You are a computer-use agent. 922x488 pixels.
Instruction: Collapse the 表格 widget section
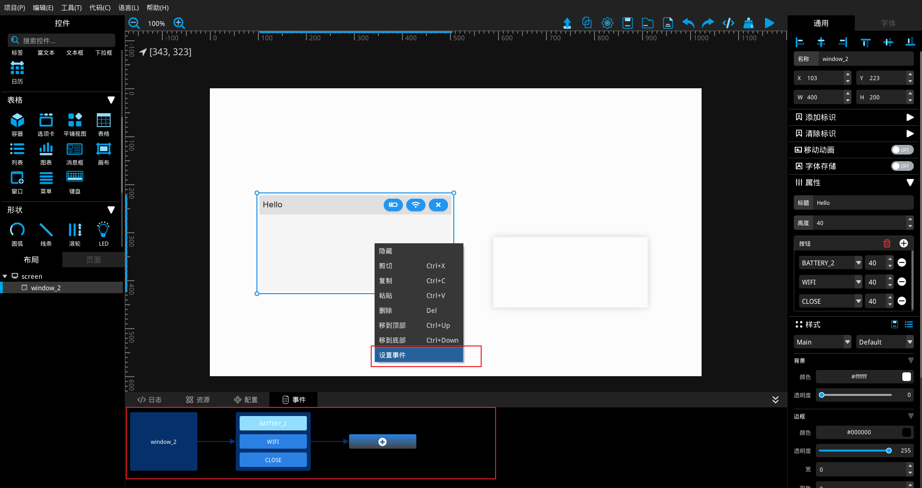[111, 100]
